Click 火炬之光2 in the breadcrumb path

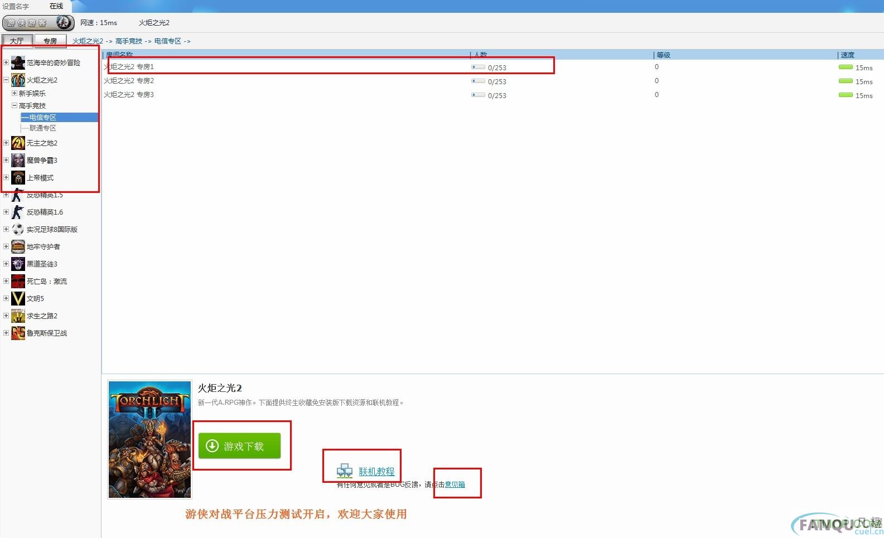pos(88,41)
